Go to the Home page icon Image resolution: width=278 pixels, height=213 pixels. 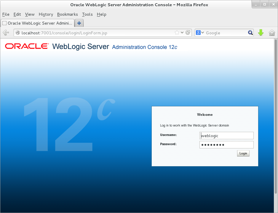272,33
